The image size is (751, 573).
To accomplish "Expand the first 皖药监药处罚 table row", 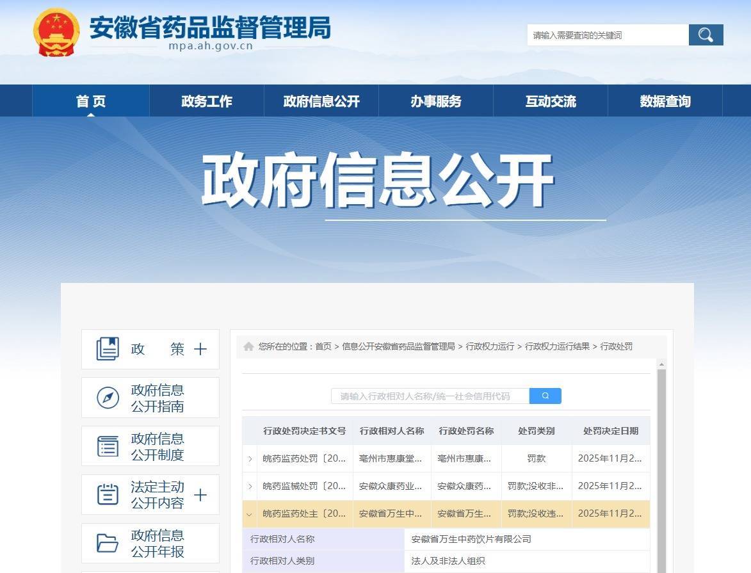I will (x=250, y=458).
